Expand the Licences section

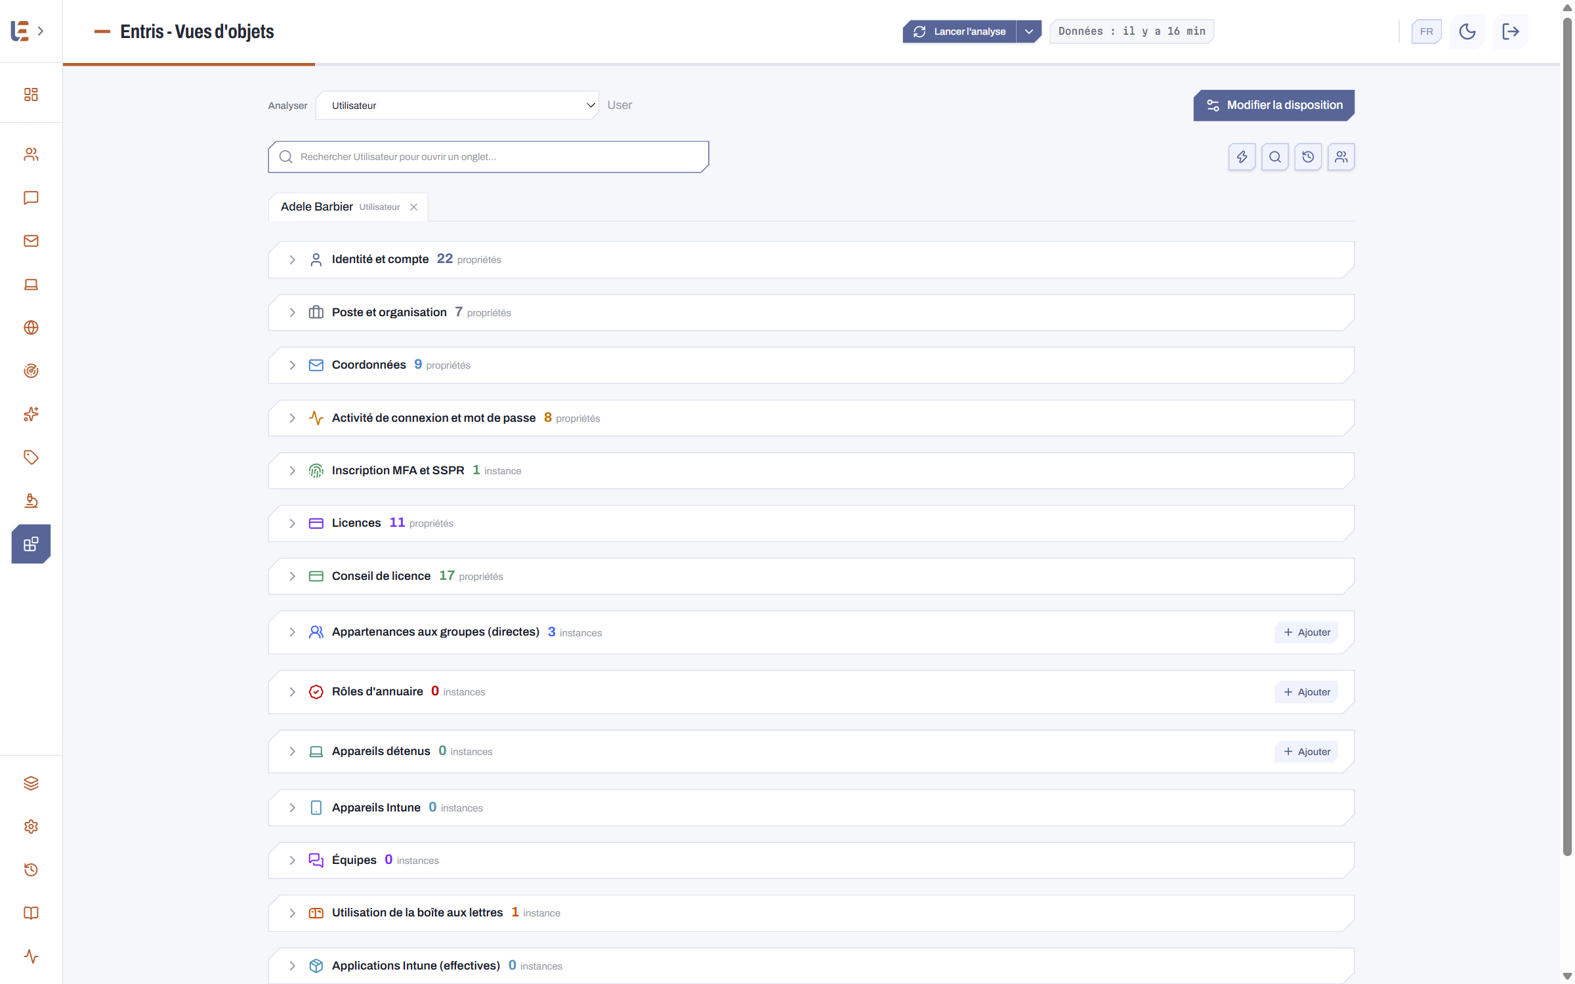pos(811,523)
